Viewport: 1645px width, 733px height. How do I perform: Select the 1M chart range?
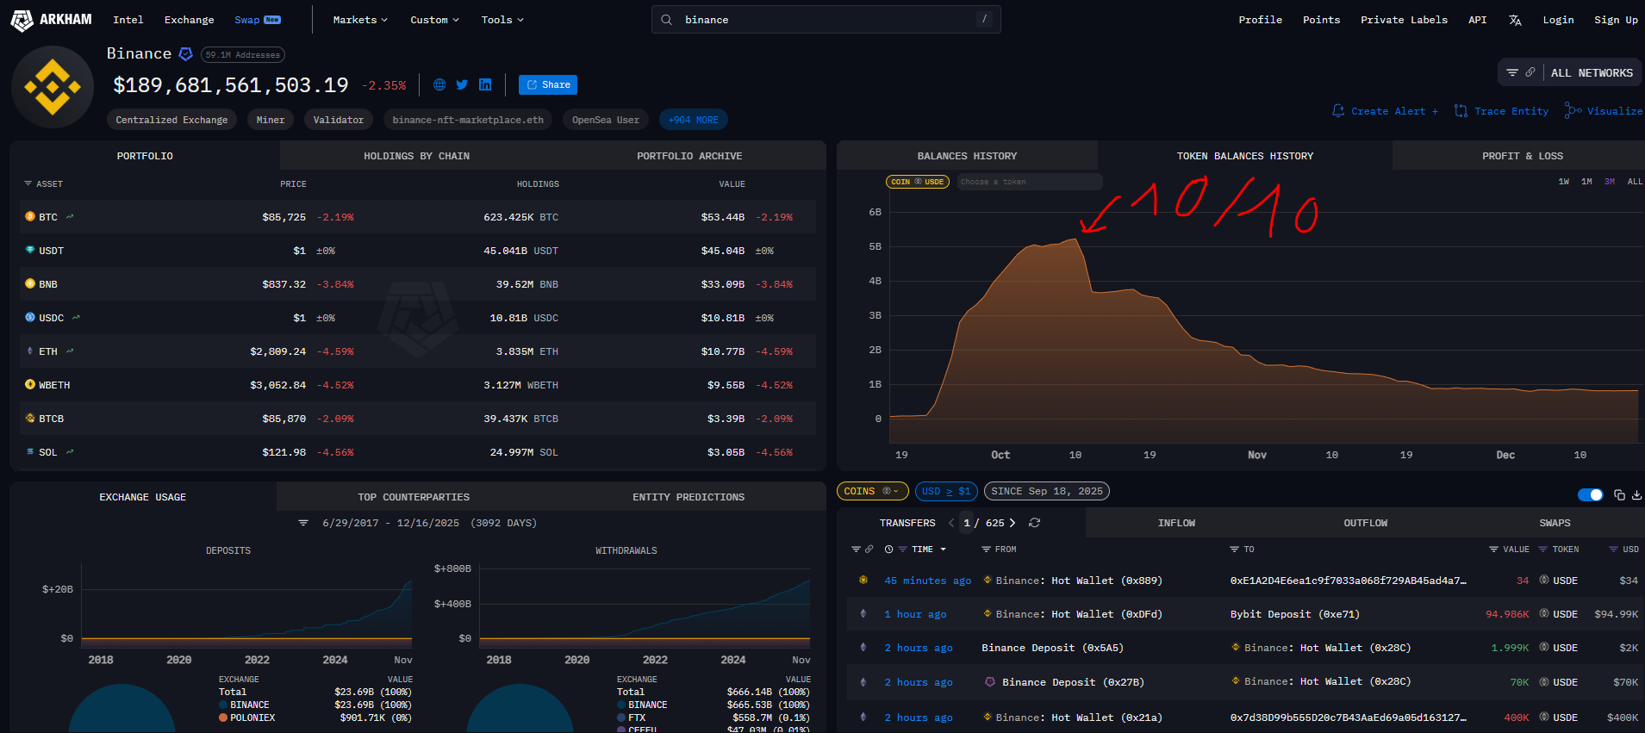[1586, 182]
